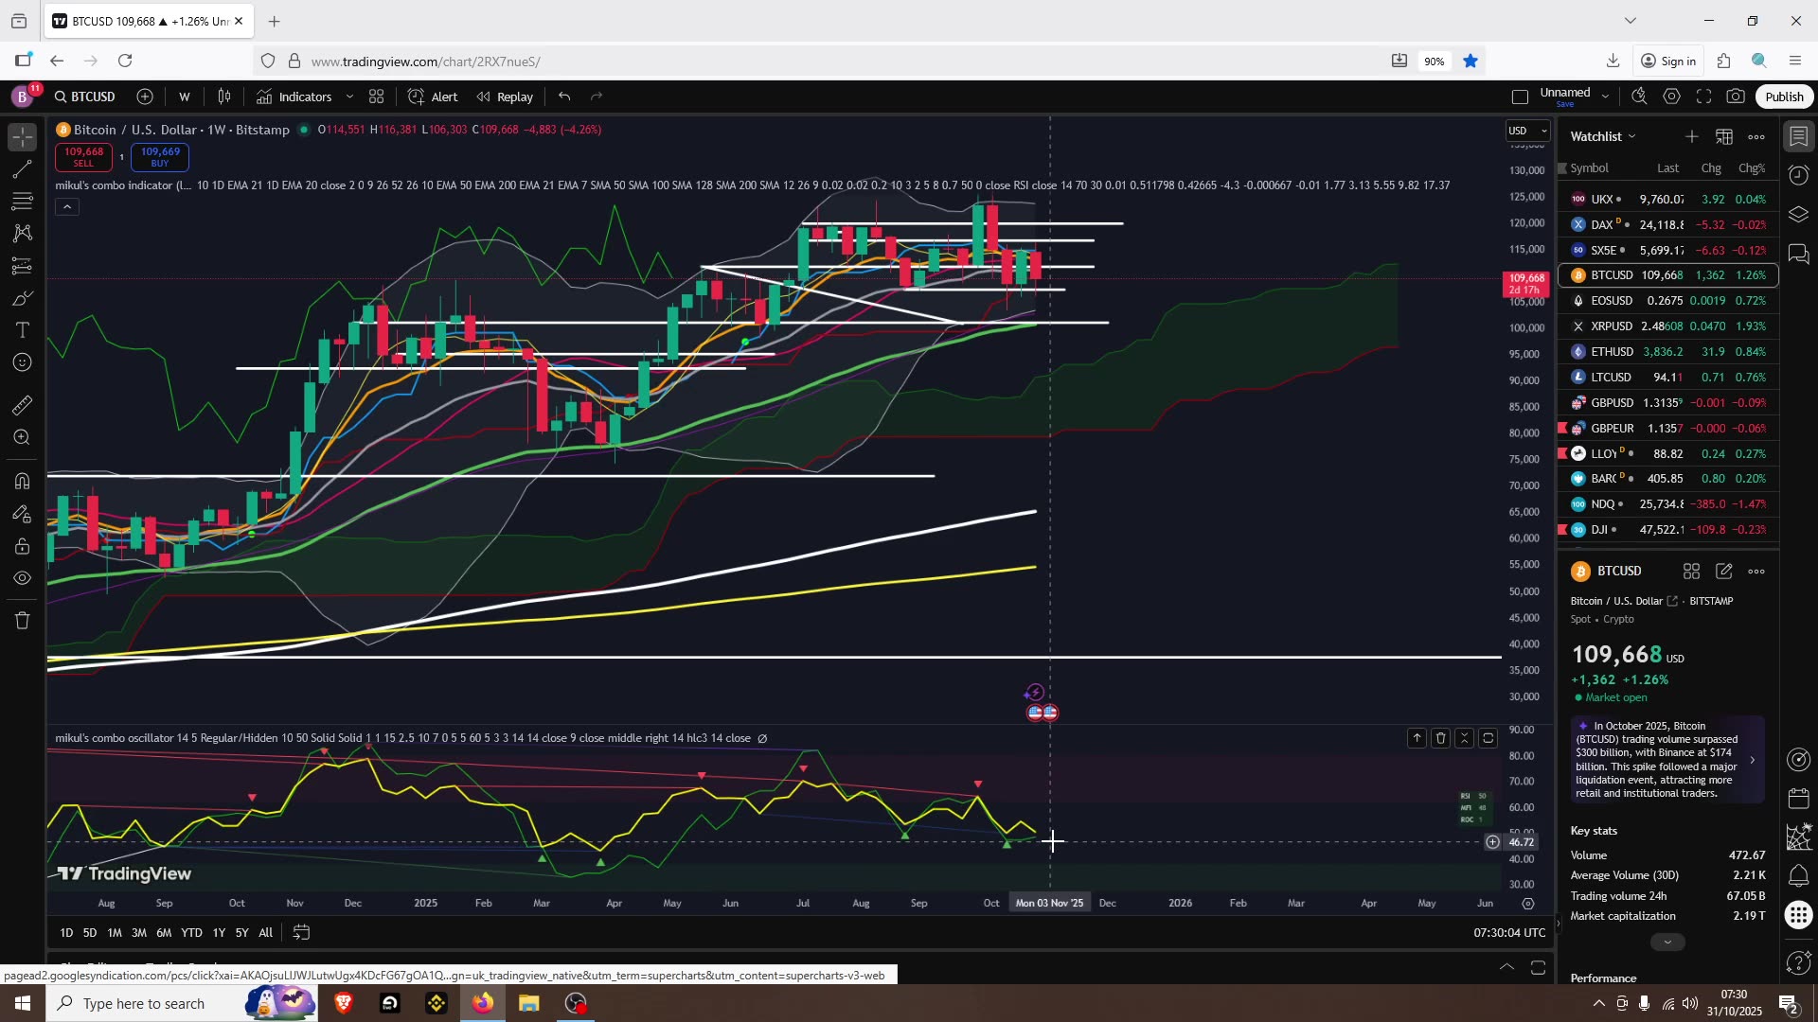Open the Trend Line drawing tool
The image size is (1818, 1022).
(21, 169)
